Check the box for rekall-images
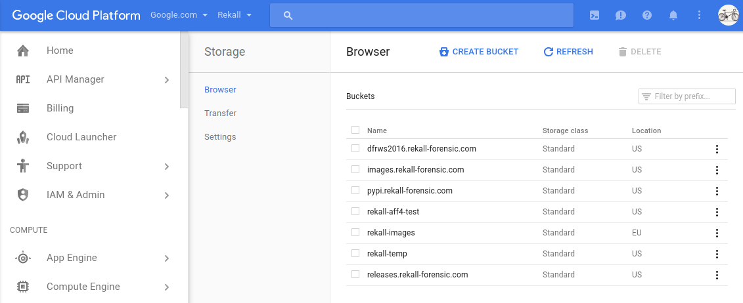This screenshot has width=743, height=303. 355,232
